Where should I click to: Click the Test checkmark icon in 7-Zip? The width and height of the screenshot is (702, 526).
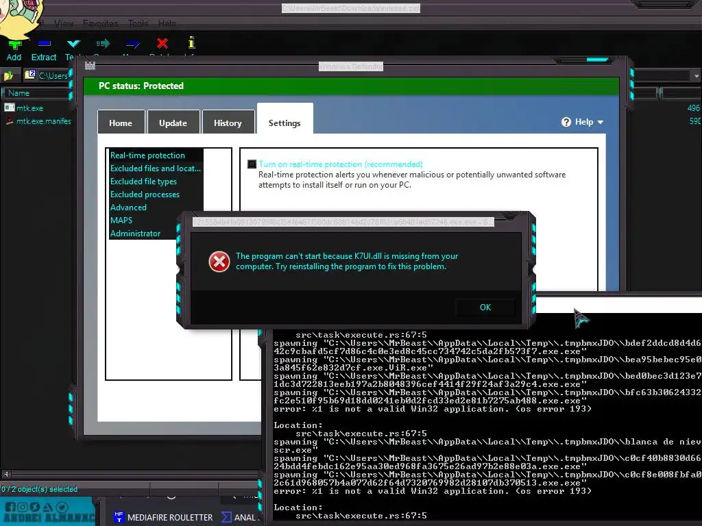[73, 43]
